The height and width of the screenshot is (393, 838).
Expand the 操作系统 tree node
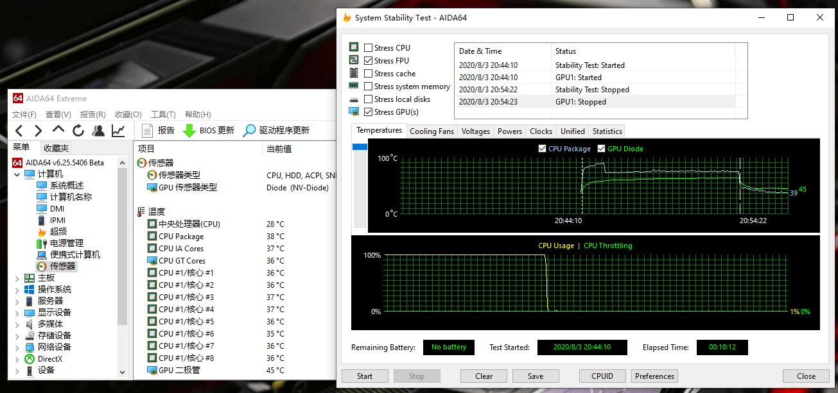tap(17, 289)
